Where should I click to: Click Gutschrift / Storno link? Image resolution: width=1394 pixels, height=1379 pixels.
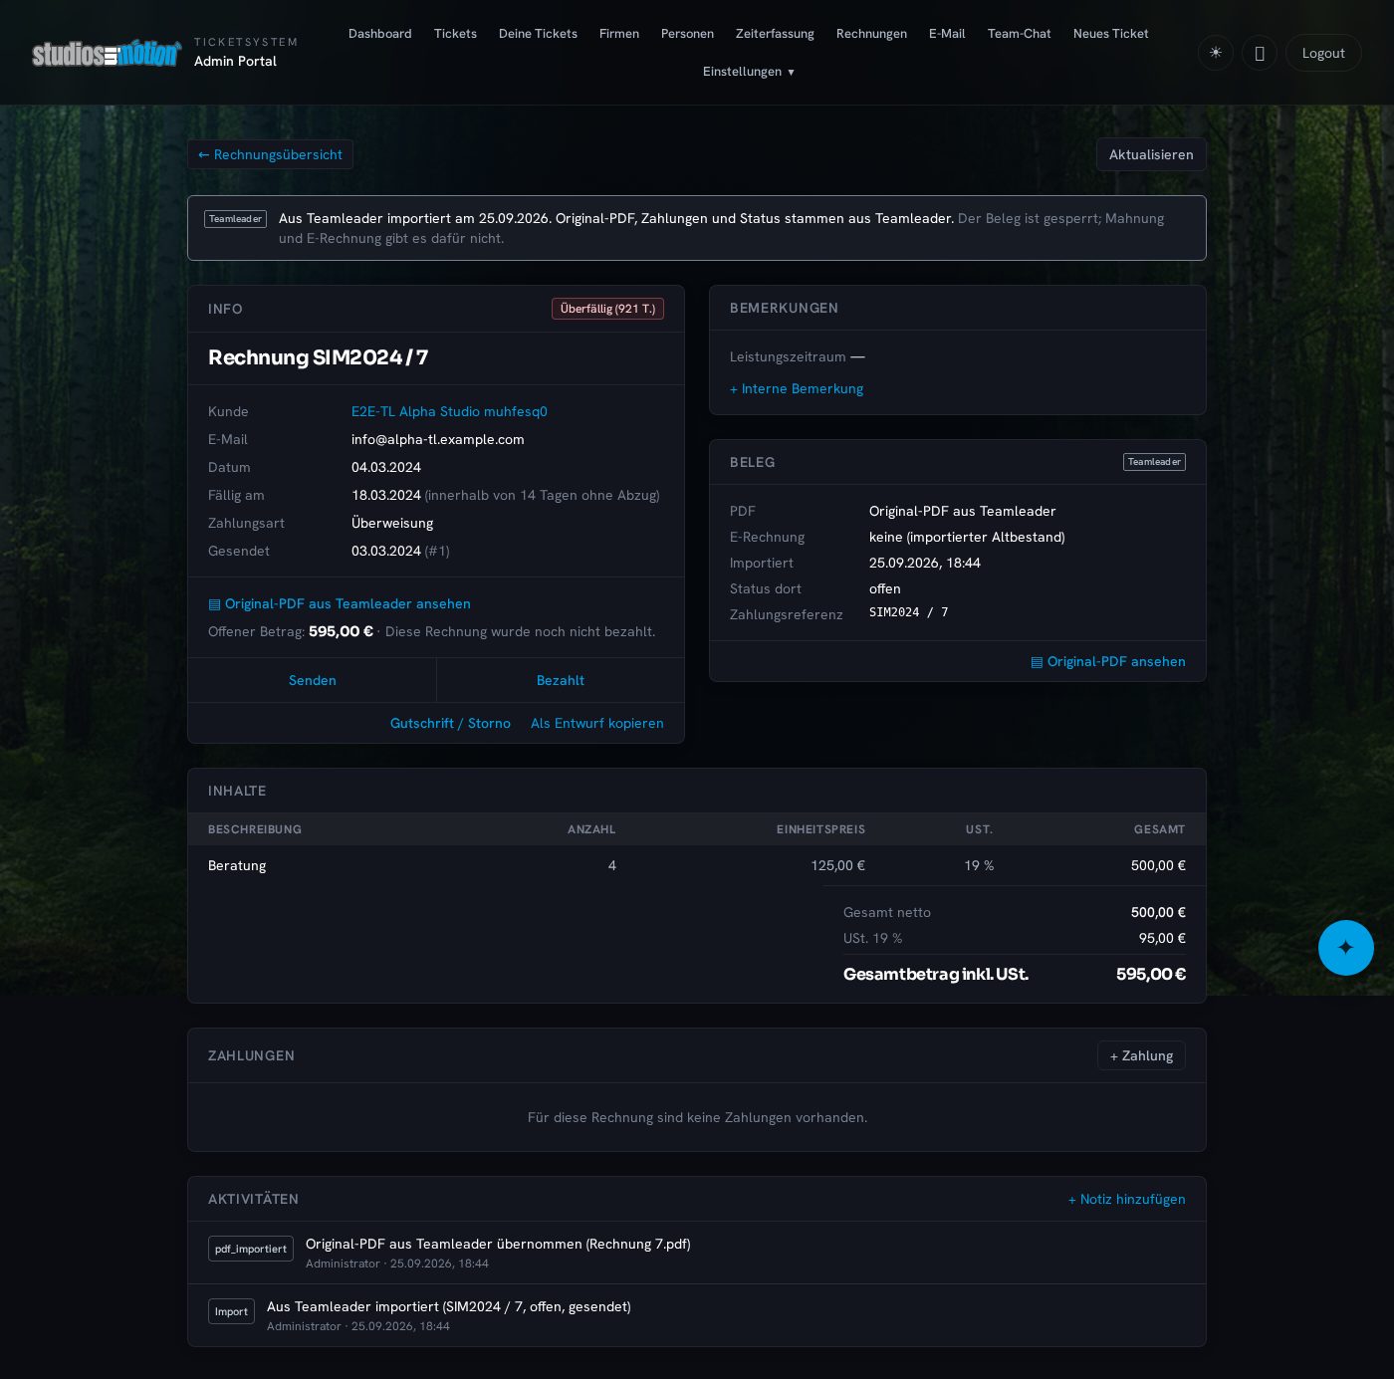point(450,723)
